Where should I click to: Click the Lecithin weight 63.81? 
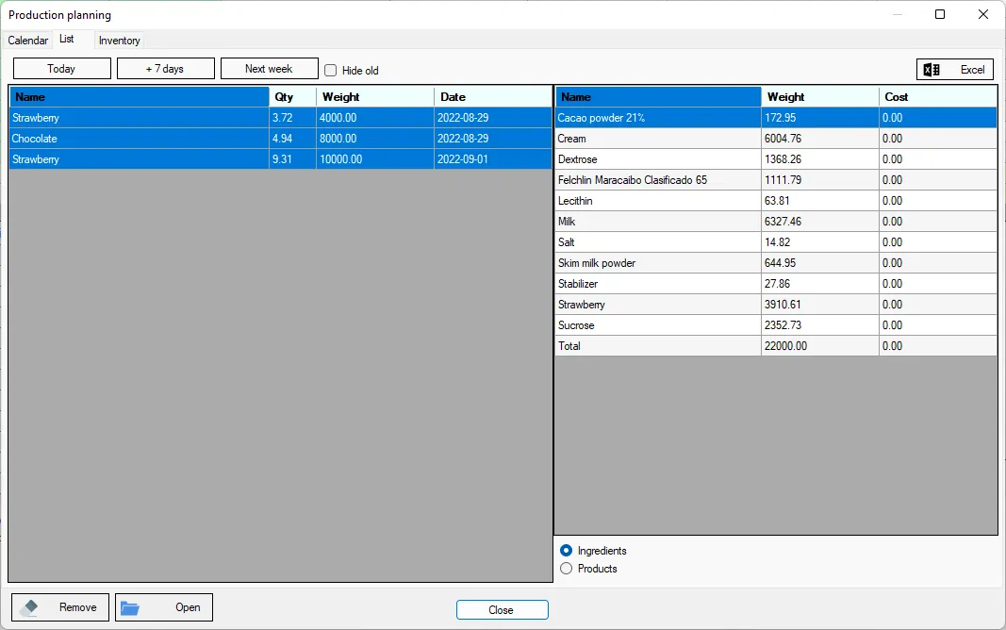[820, 201]
